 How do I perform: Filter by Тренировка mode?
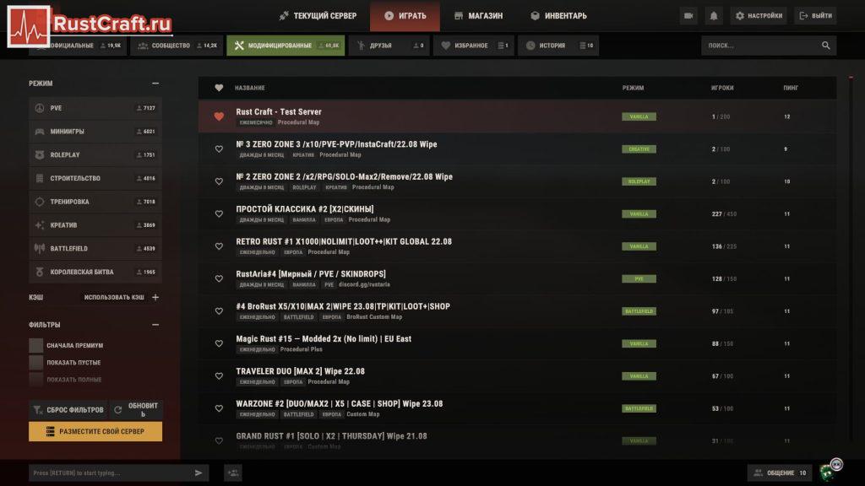[95, 202]
